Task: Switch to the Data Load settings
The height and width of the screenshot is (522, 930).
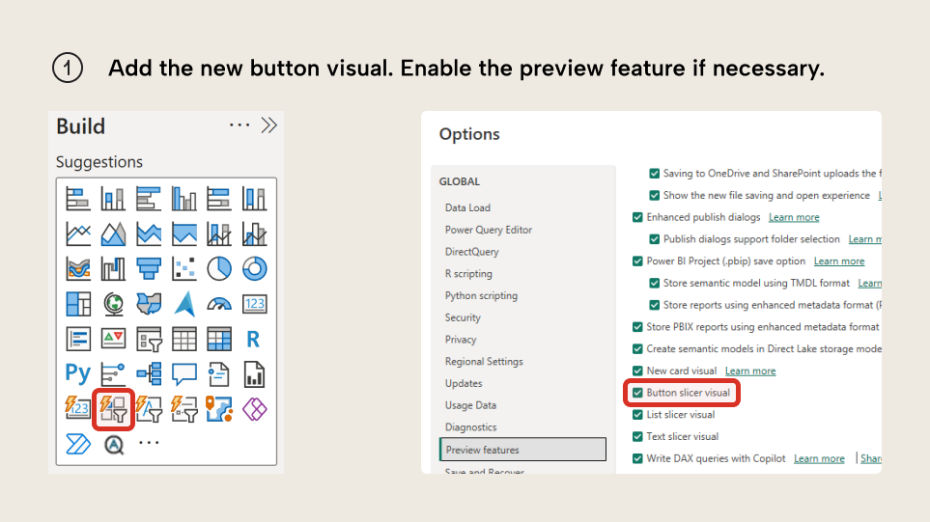Action: pyautogui.click(x=467, y=207)
